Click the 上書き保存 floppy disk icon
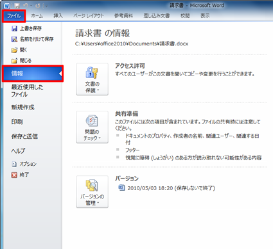Screen dimensions: 273x249 coord(14,29)
